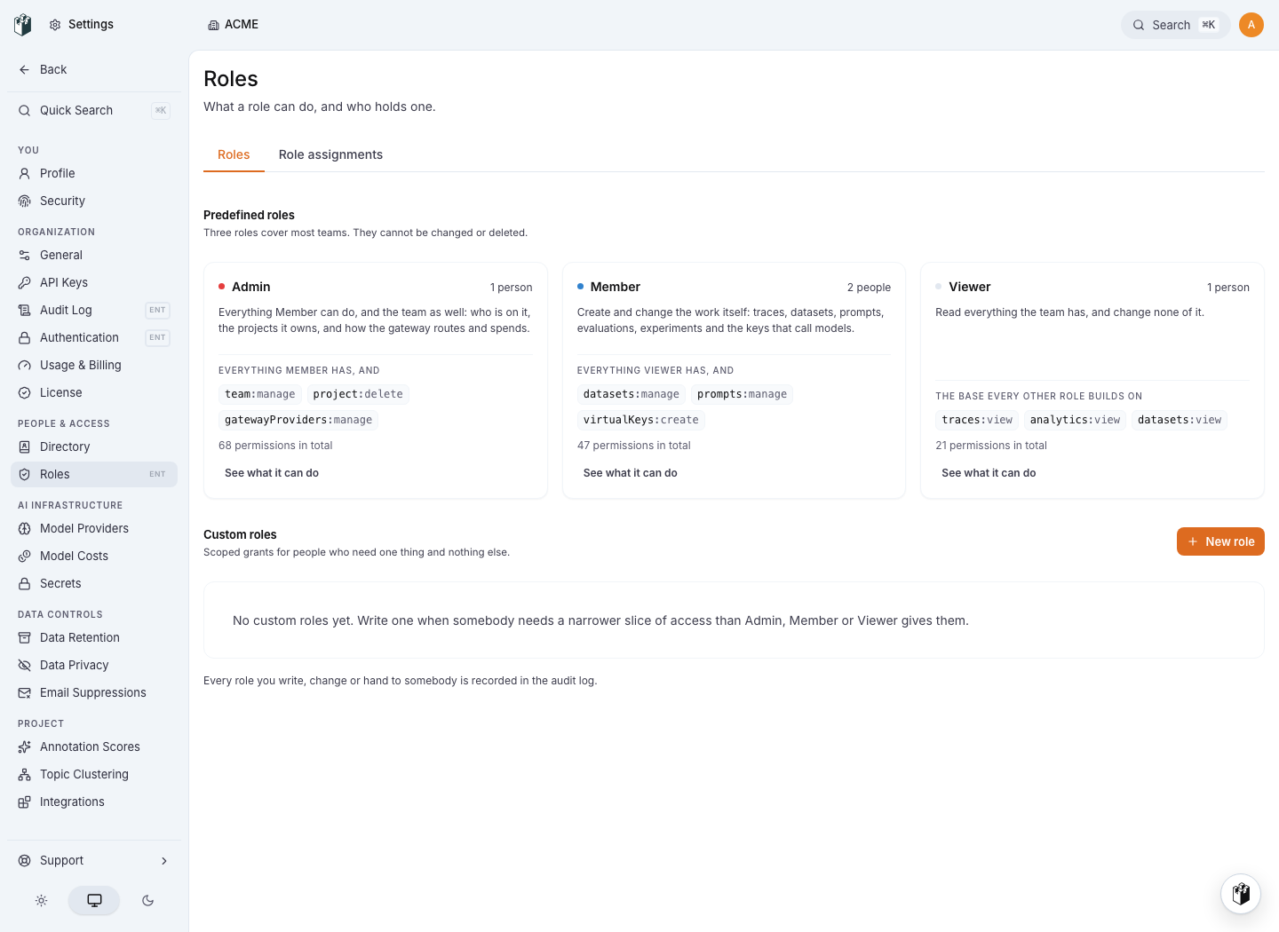Switch to light theme sun toggle
The image size is (1279, 932).
(41, 900)
